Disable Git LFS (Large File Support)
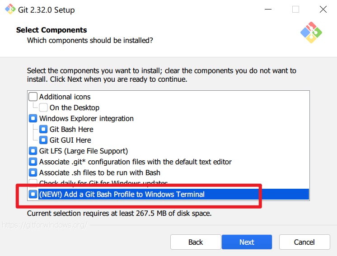 pyautogui.click(x=33, y=151)
